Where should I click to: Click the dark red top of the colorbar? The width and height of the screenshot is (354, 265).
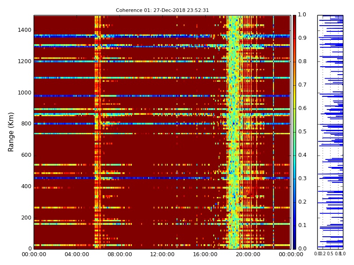(294, 20)
